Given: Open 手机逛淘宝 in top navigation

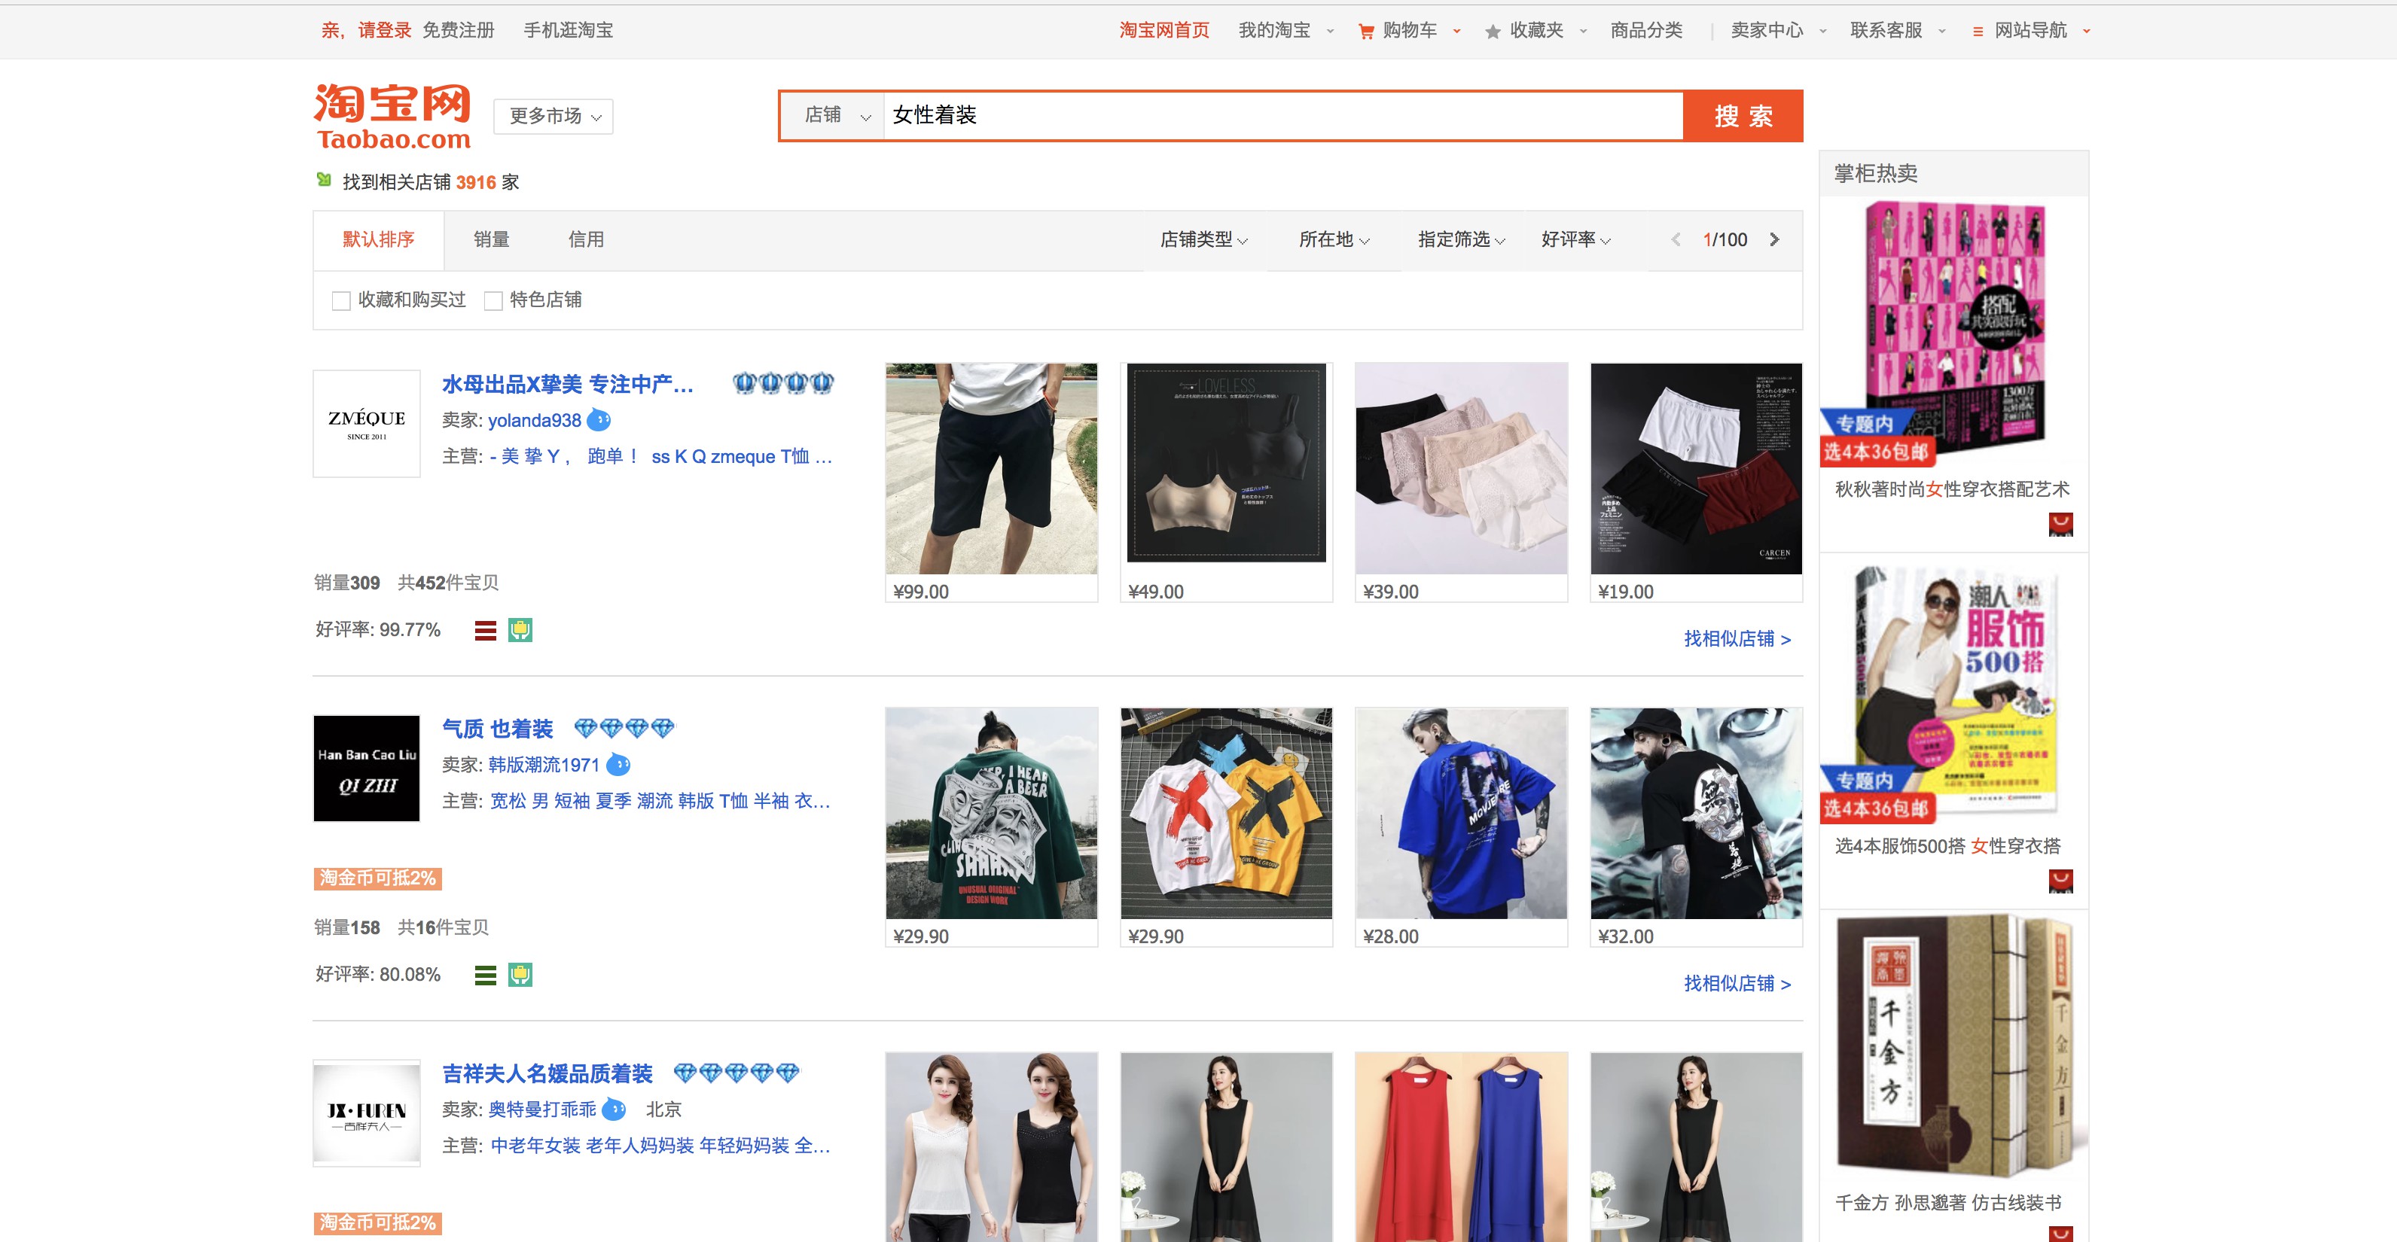Looking at the screenshot, I should (x=568, y=31).
